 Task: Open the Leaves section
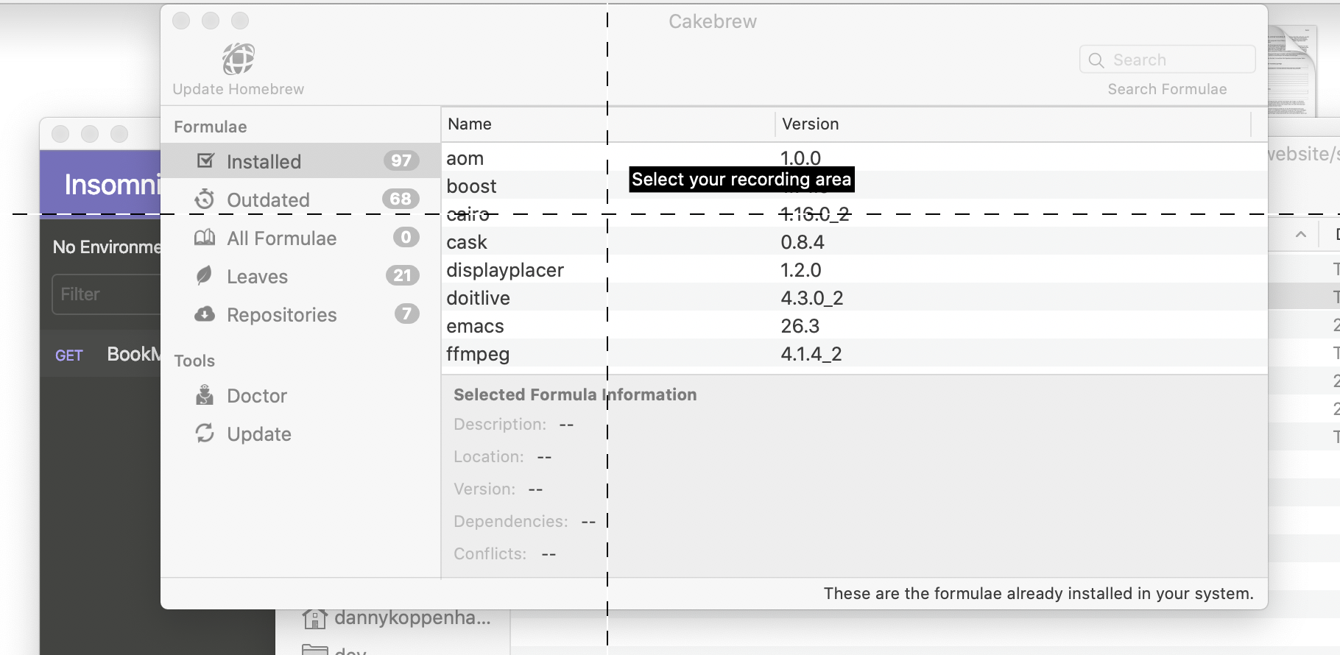pos(300,276)
